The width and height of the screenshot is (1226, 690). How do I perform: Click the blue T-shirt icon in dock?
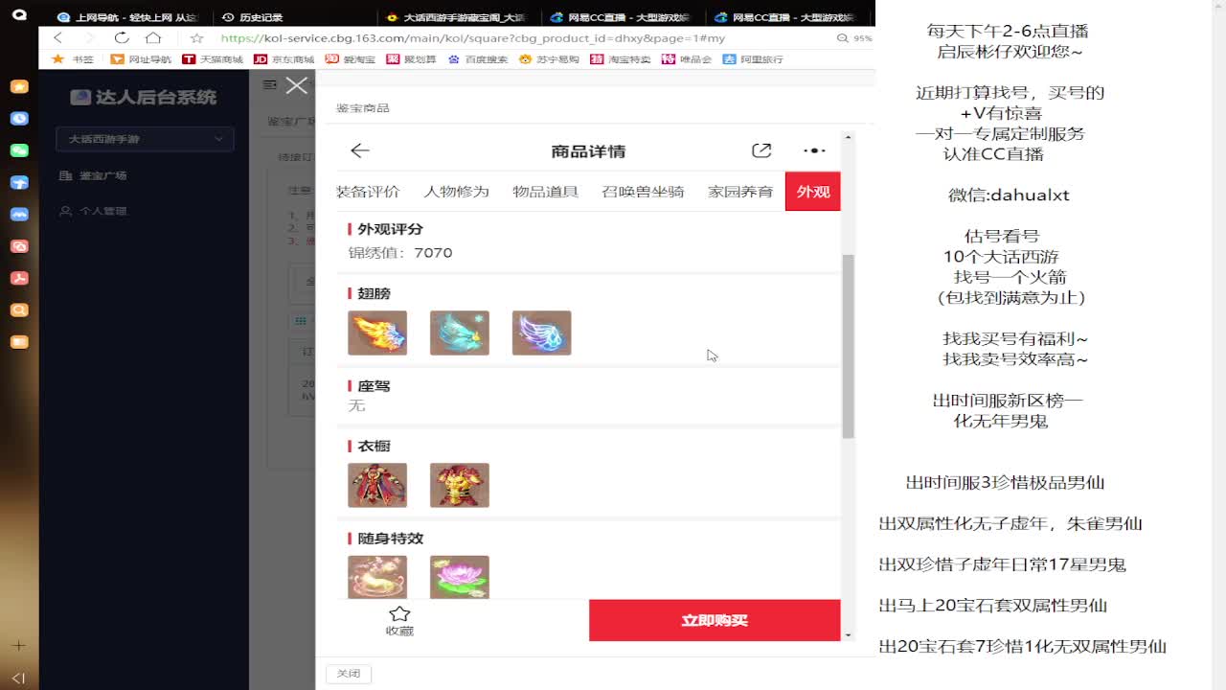[x=19, y=182]
